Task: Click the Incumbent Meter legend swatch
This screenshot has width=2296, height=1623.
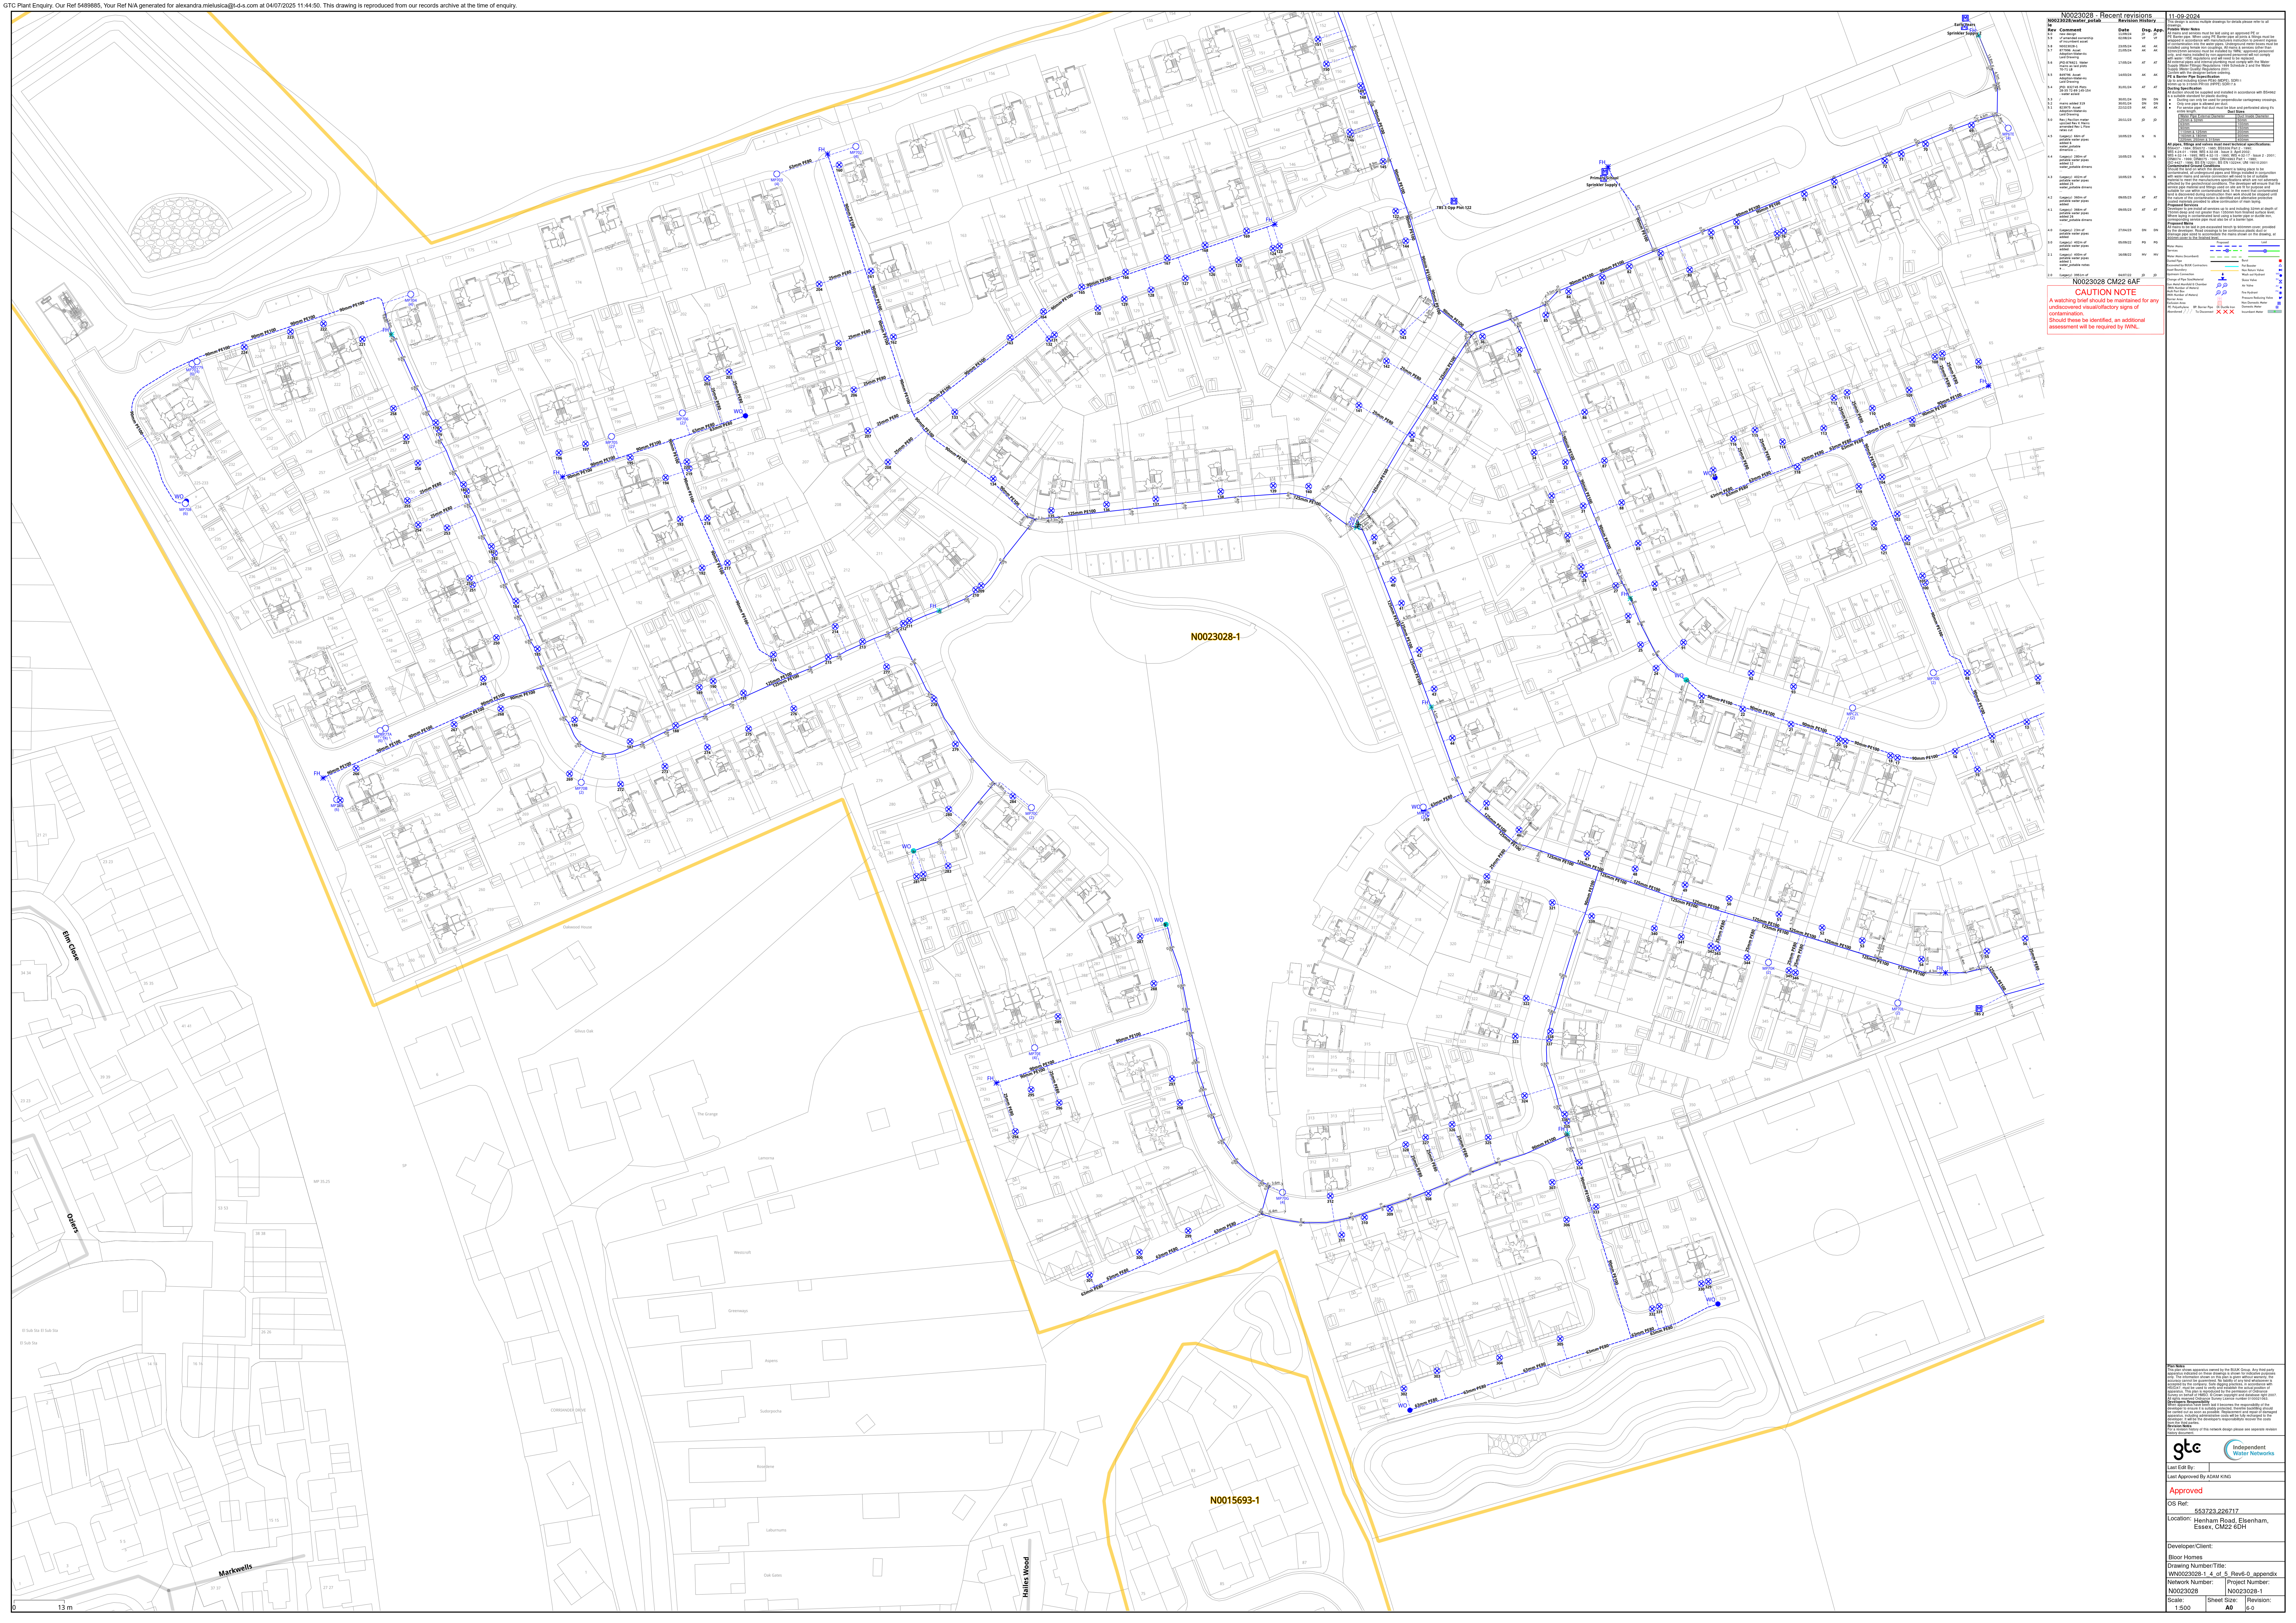Action: point(2275,312)
